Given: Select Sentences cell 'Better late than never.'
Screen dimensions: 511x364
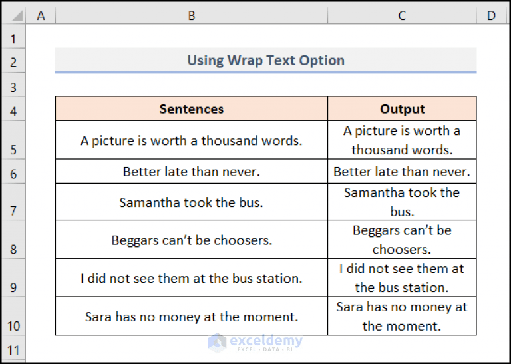Looking at the screenshot, I should pos(192,172).
